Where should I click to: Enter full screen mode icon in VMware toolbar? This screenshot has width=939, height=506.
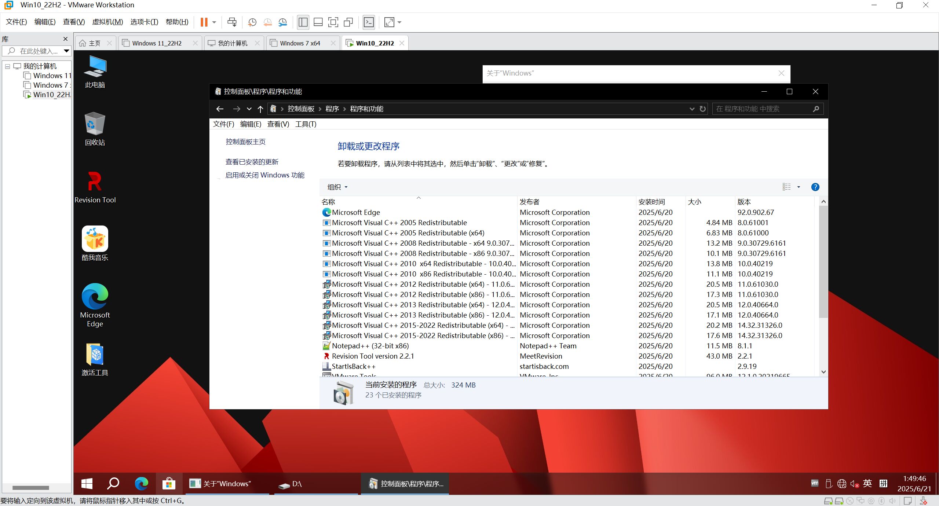tap(333, 22)
